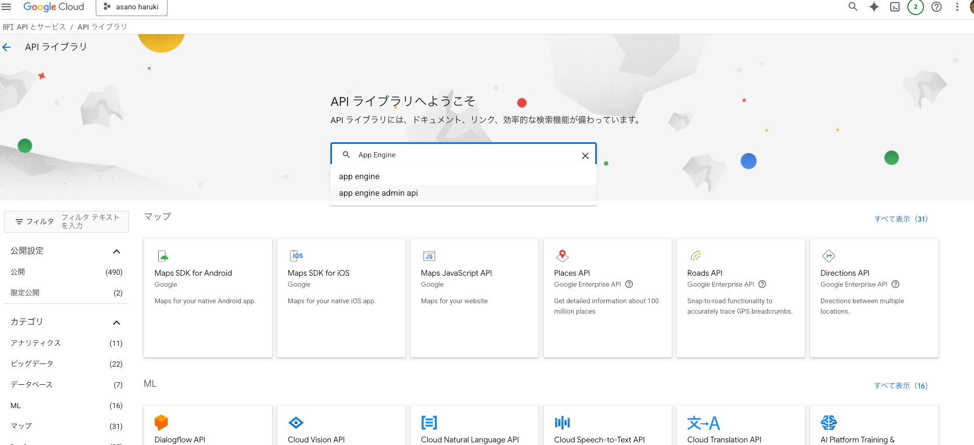Click the Maps JavaScript API JS icon
Viewport: 974px width, 445px height.
429,256
